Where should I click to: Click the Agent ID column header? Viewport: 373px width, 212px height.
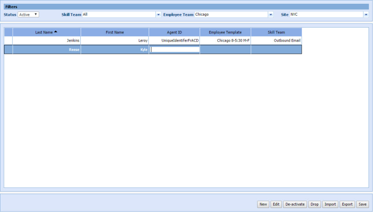pos(174,32)
